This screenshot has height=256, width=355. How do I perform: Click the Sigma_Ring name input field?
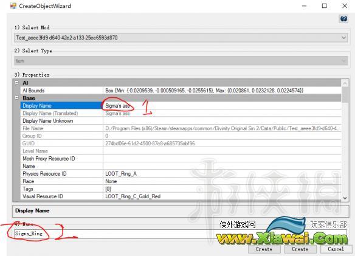pos(181,234)
